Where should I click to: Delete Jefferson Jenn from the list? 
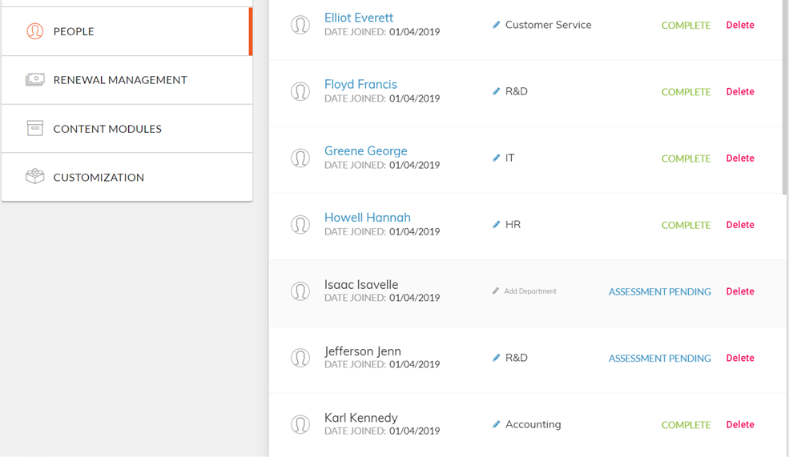pos(739,358)
